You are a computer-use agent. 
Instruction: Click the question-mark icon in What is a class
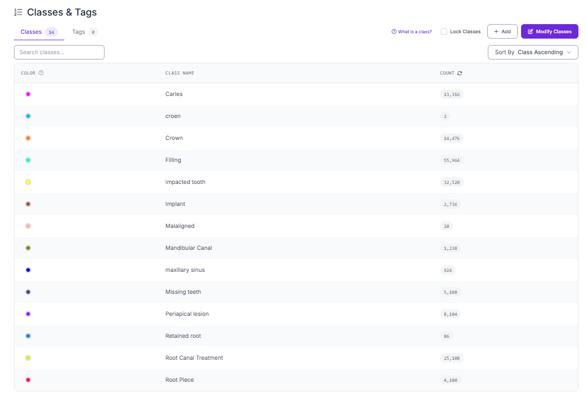394,32
